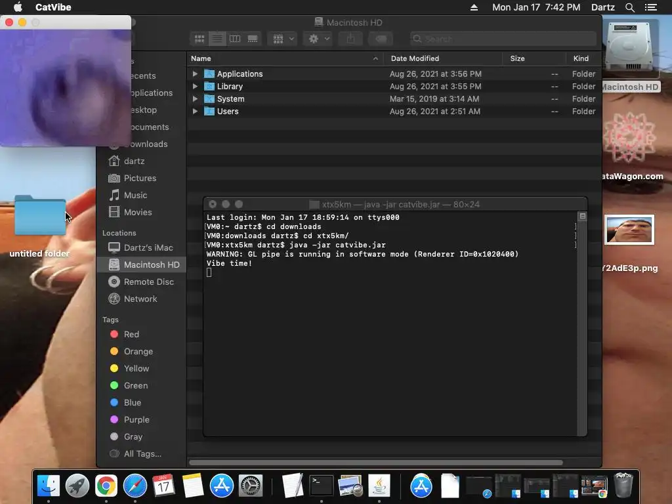
Task: Expand the System folder row
Action: 195,98
